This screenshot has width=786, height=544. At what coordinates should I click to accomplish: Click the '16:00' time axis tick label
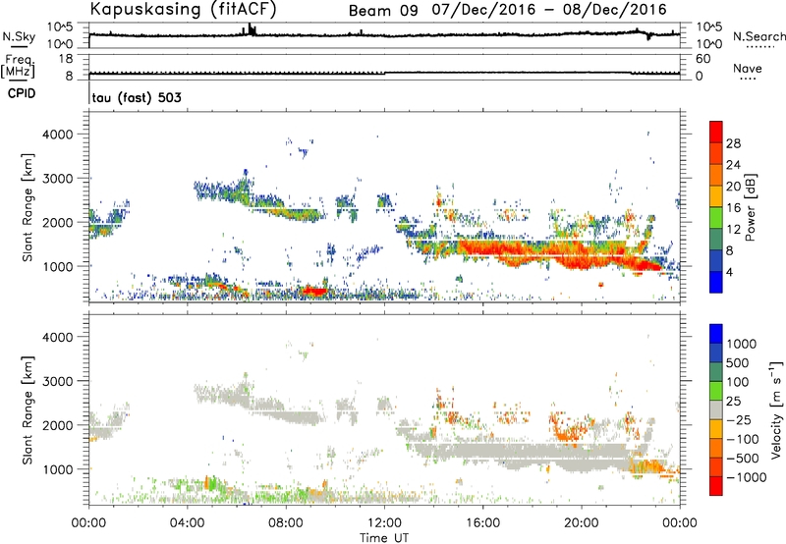pyautogui.click(x=482, y=523)
